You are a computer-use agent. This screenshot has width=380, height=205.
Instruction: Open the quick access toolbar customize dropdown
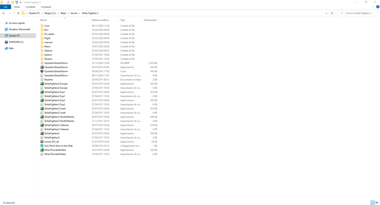click(21, 2)
